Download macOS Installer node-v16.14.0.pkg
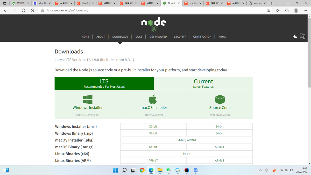 point(154,115)
